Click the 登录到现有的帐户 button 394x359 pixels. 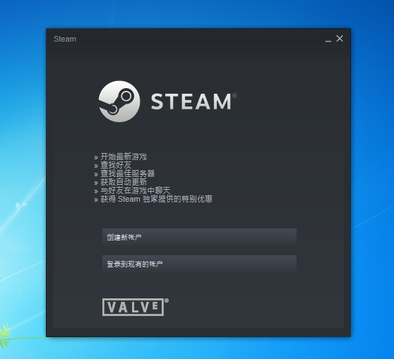199,264
